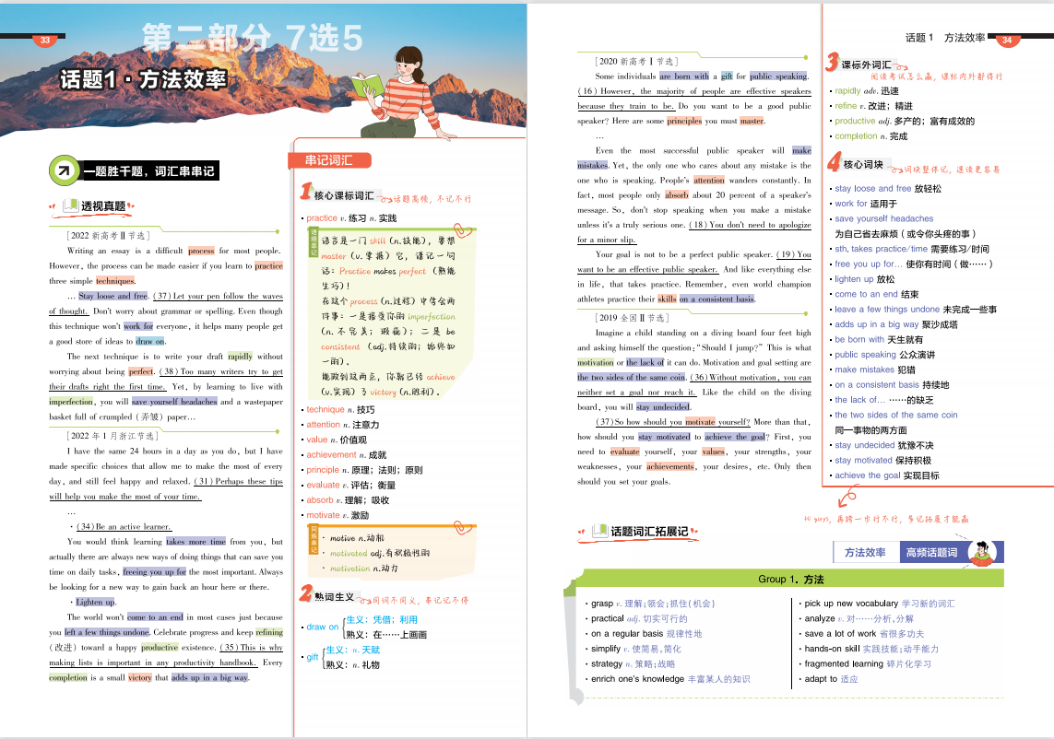Click the entry fragmented learning 碎片化学习
This screenshot has height=739, width=1054.
point(868,663)
